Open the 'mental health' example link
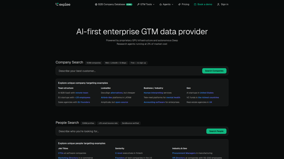284x159 pixels. click(x=173, y=97)
